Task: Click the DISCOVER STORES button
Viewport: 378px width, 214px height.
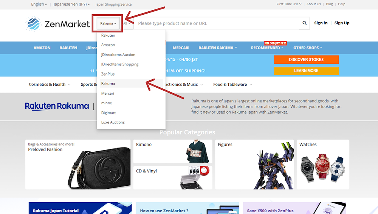Action: pos(306,60)
